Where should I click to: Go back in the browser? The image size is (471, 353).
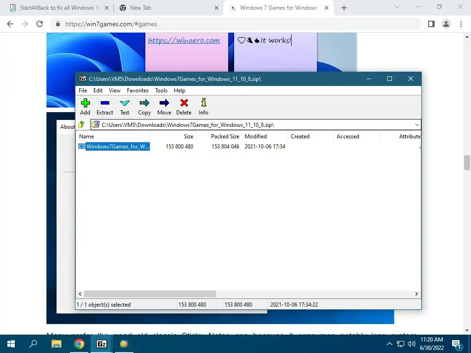point(10,24)
